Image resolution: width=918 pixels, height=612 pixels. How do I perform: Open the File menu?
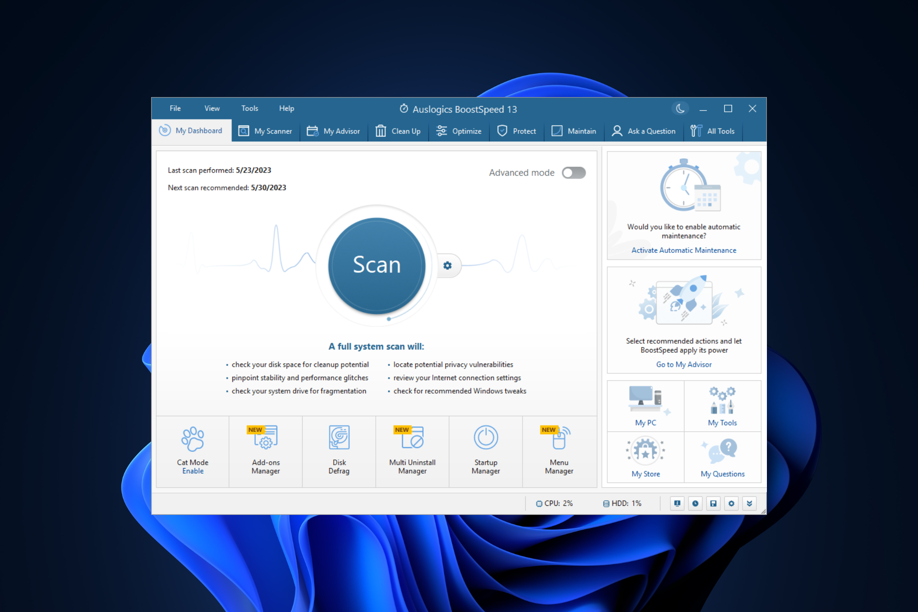click(x=175, y=109)
